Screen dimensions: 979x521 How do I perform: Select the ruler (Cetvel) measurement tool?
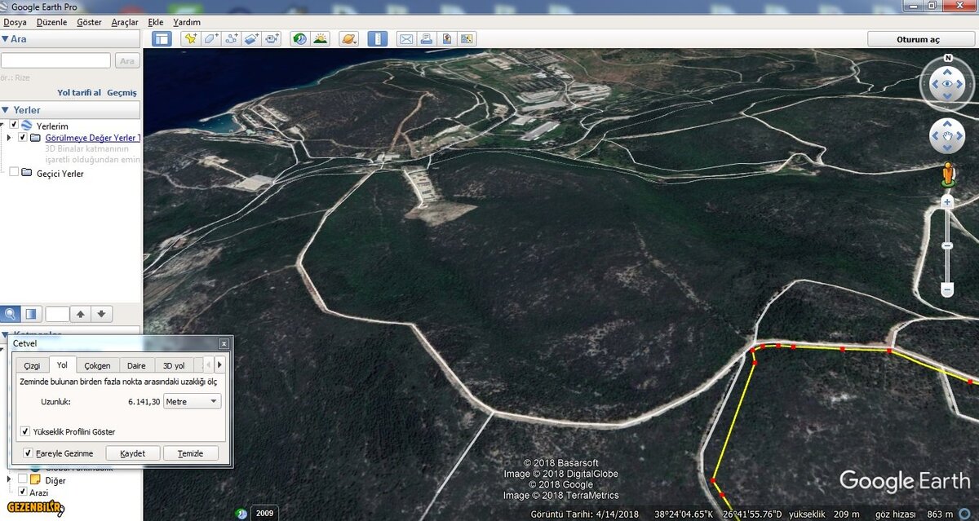pyautogui.click(x=379, y=38)
